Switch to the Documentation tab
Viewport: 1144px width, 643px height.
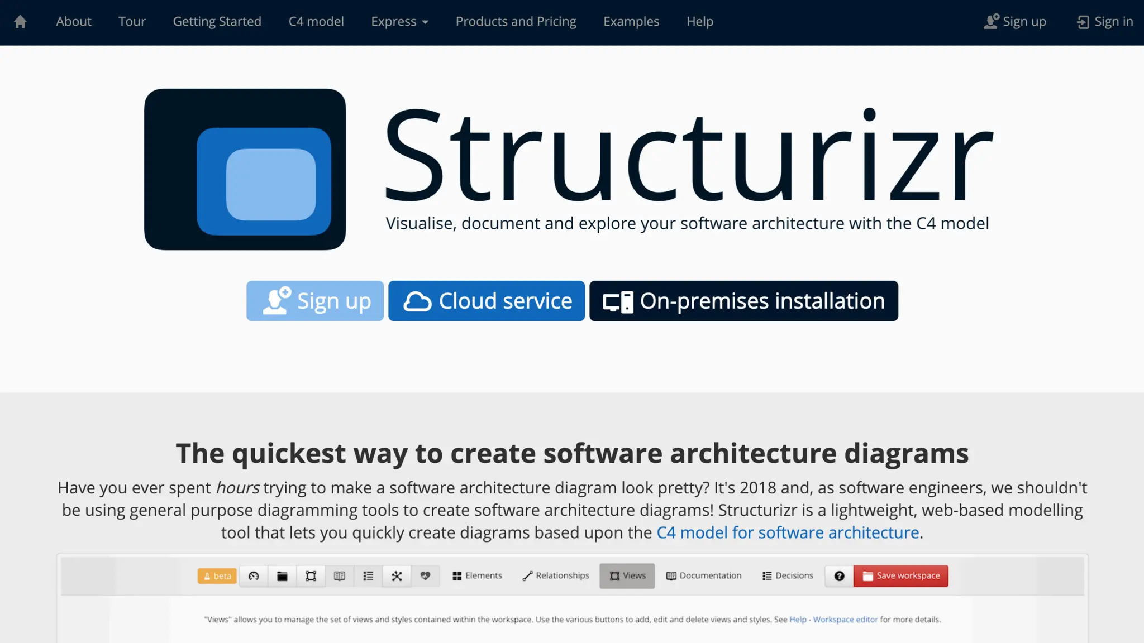click(x=704, y=576)
